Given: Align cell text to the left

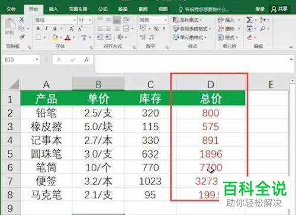Looking at the screenshot, I should [x=100, y=29].
